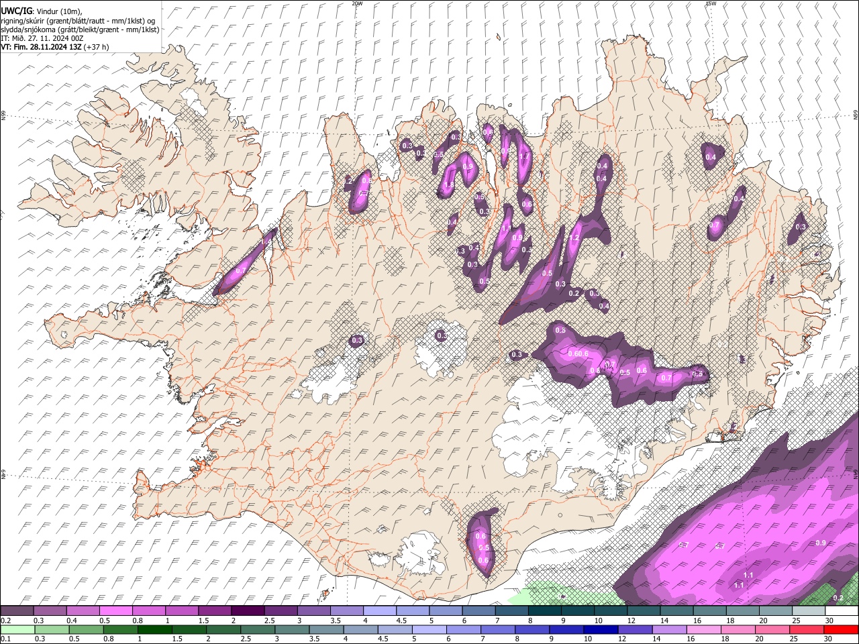Viewport: 859px width, 644px height.
Task: Click the 'slydda/snjókoma' description line
Action: pos(80,30)
